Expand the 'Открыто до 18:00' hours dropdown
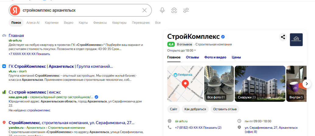This screenshot has width=315, height=136. 181,51
